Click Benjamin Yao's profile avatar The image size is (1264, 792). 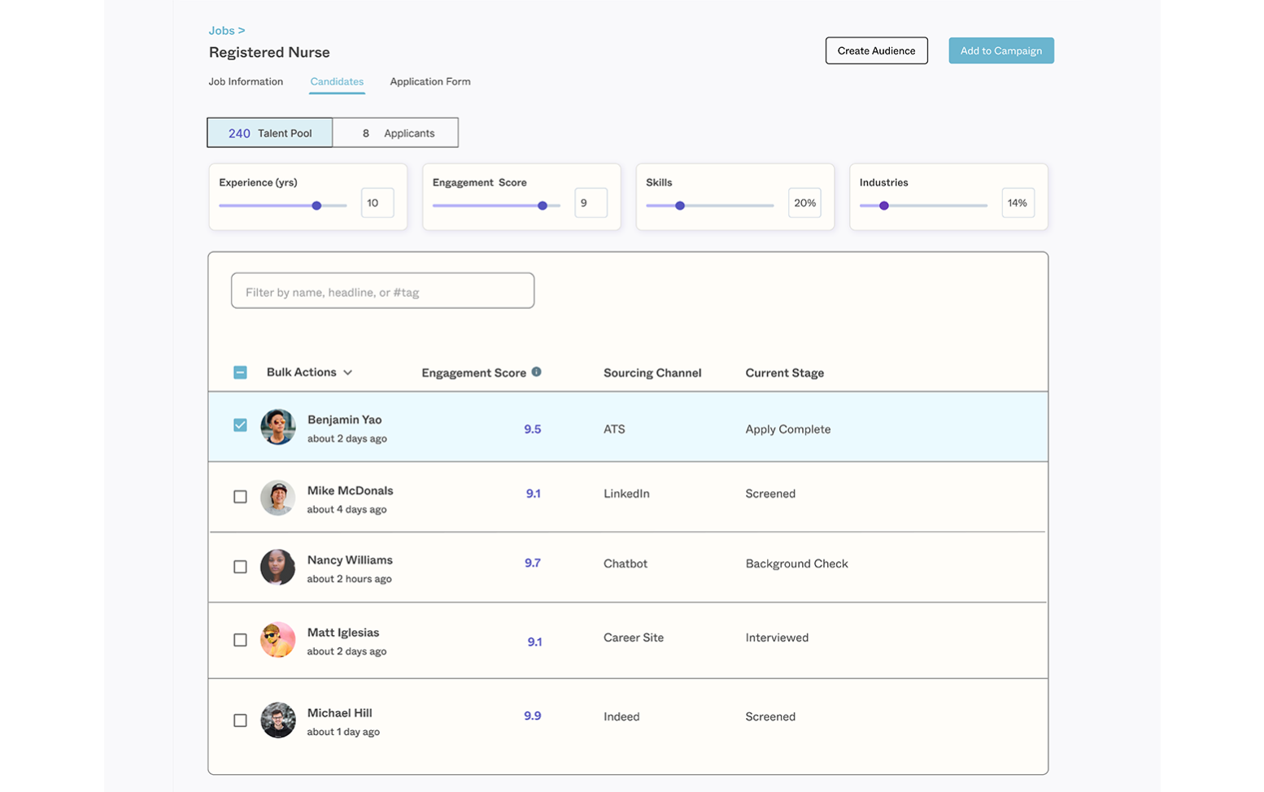(x=277, y=427)
